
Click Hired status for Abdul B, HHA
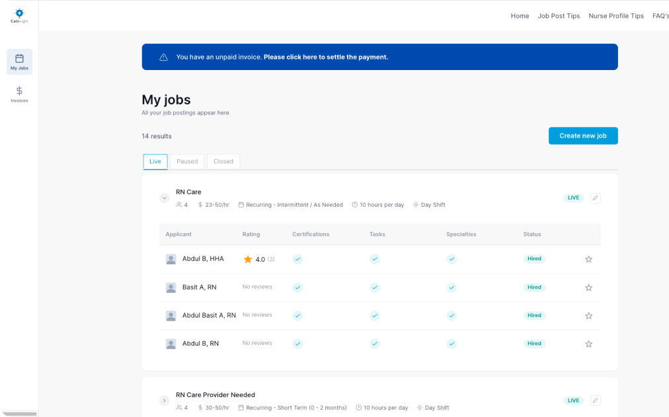tap(534, 259)
